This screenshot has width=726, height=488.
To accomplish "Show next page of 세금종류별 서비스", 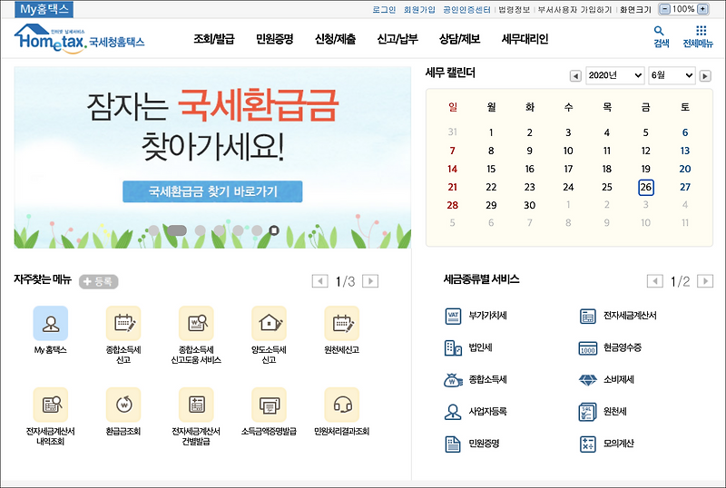I will 705,281.
